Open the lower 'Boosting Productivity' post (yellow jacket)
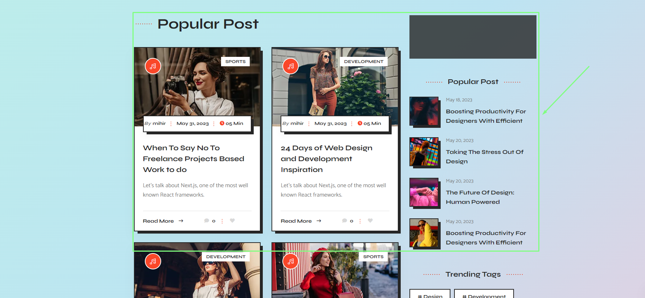This screenshot has width=645, height=298. (486, 238)
